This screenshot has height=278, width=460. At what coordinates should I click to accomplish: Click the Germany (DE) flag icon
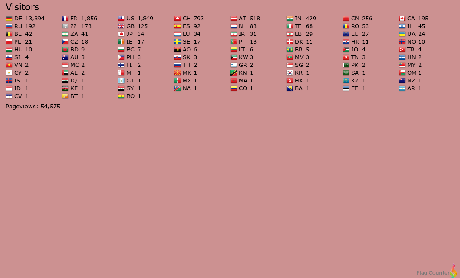[9, 19]
